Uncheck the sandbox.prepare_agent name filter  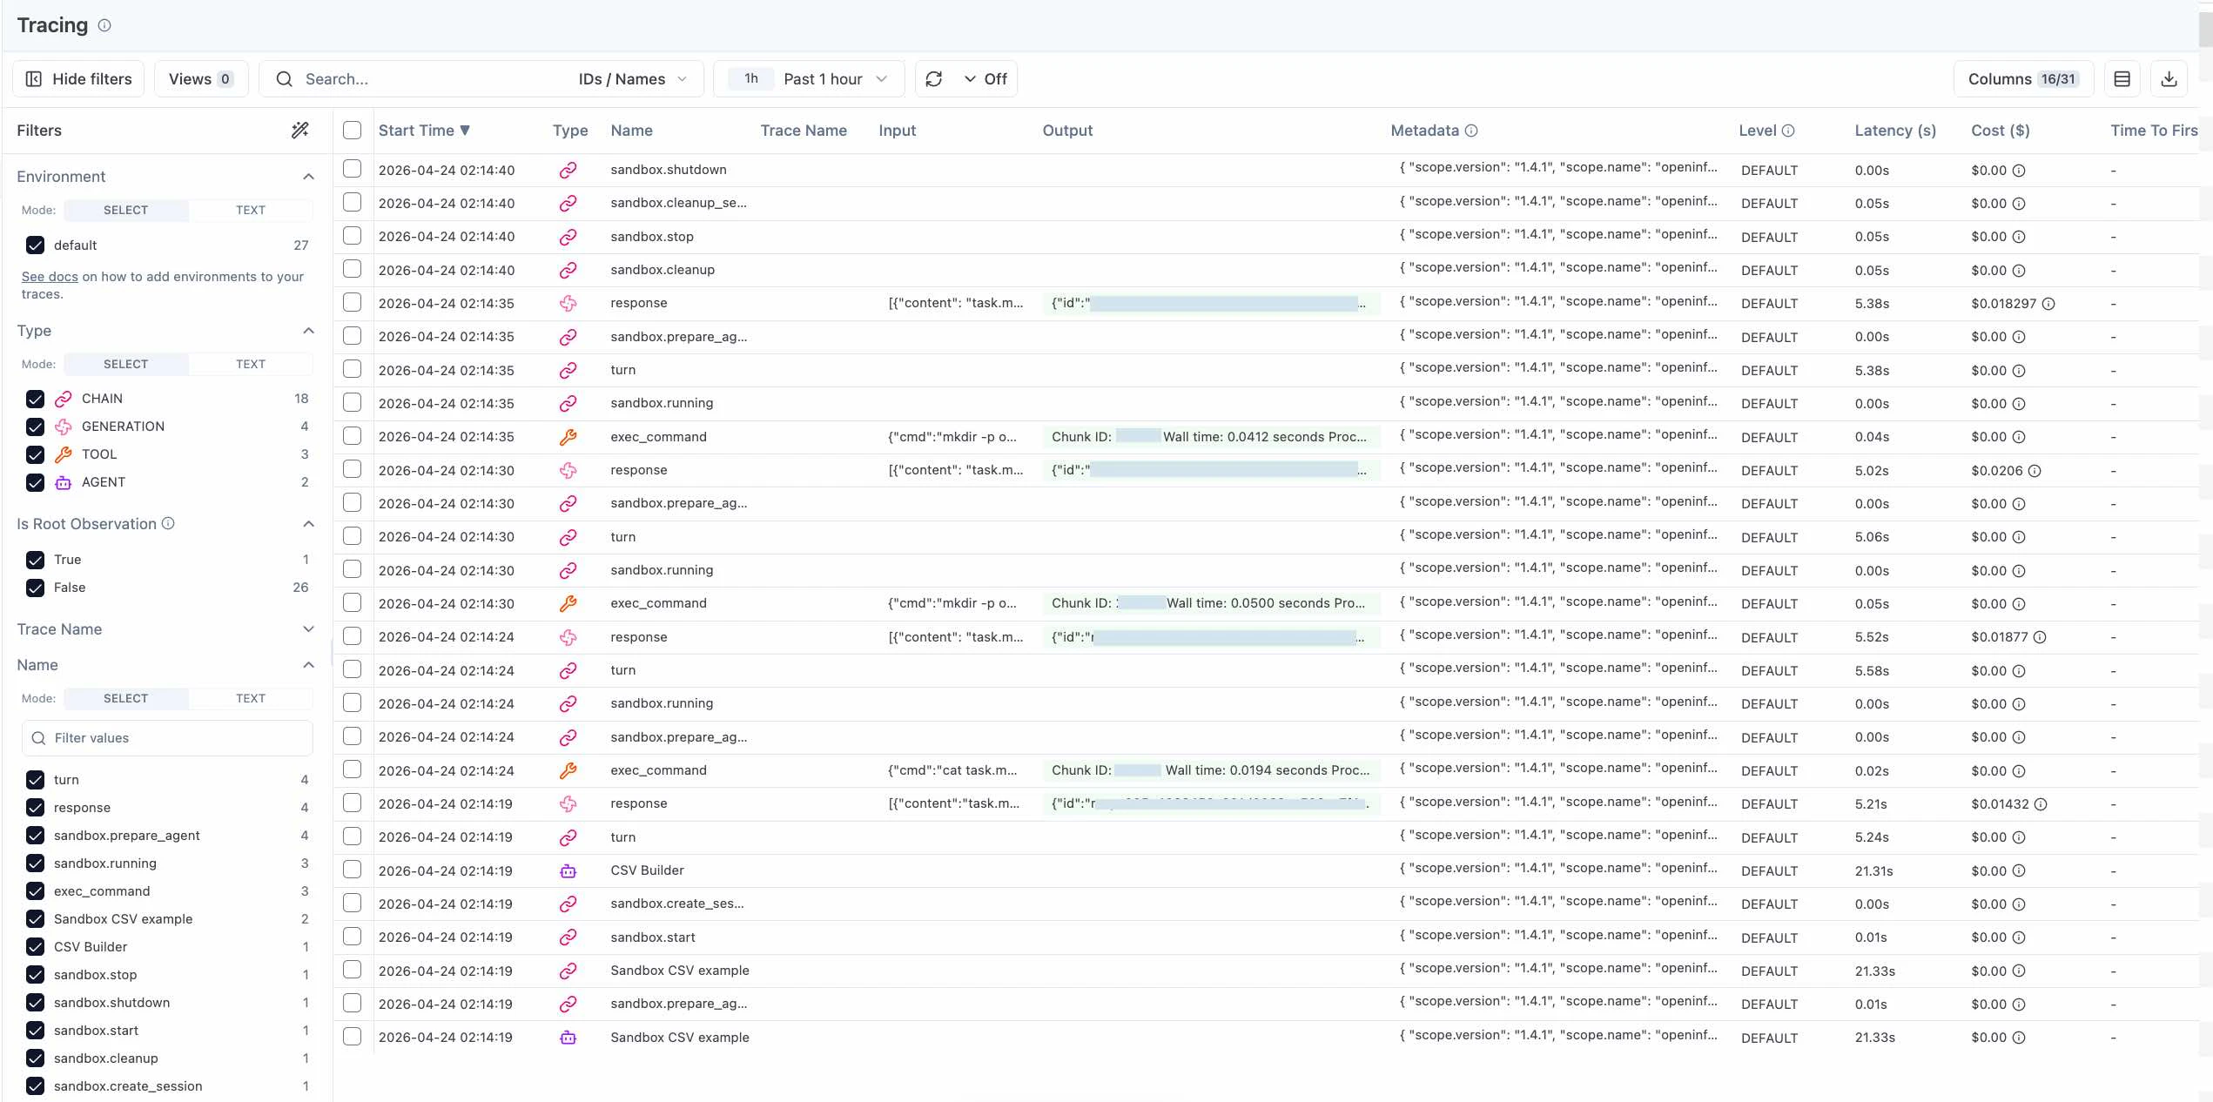35,836
